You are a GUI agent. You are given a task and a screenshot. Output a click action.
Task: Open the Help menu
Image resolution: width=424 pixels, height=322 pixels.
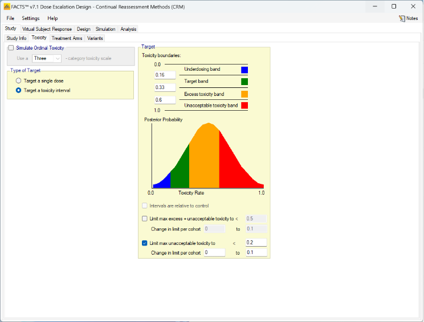point(52,18)
